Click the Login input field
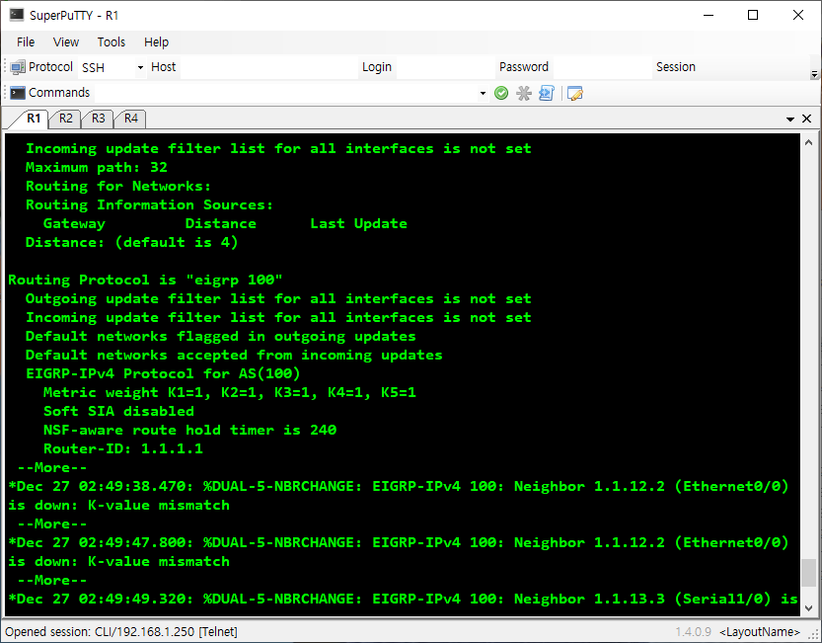The height and width of the screenshot is (643, 822). click(444, 68)
